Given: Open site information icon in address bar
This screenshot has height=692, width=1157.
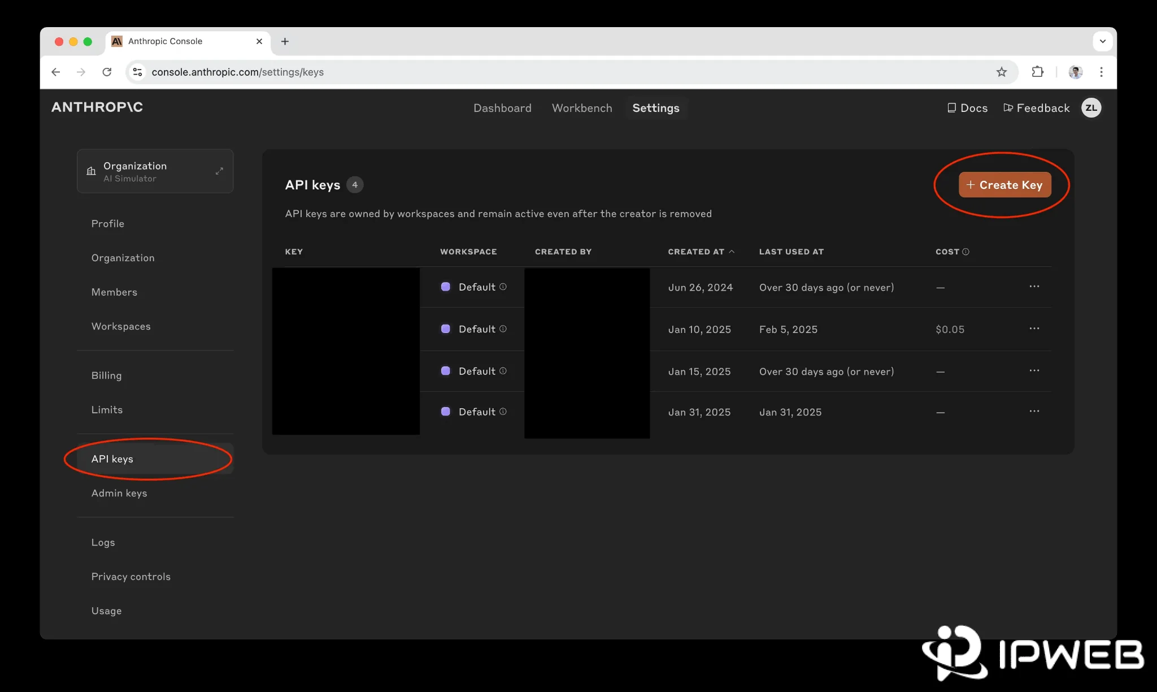Looking at the screenshot, I should click(137, 72).
